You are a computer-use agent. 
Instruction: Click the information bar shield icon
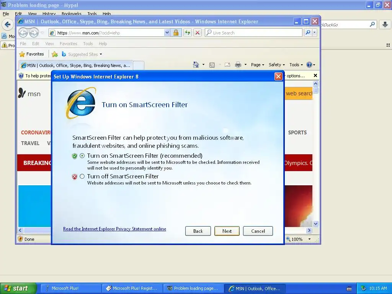21,76
